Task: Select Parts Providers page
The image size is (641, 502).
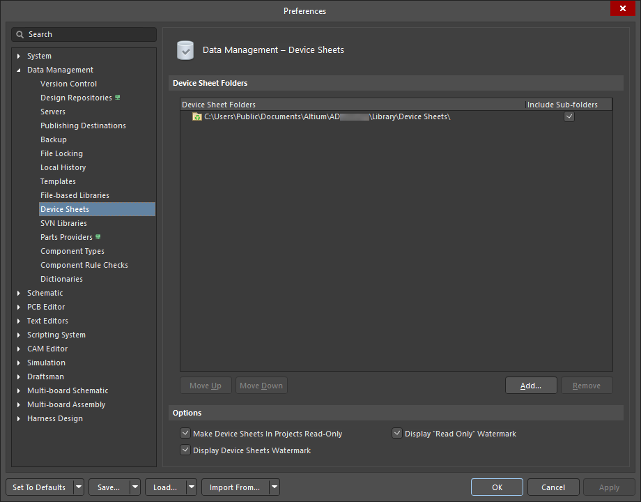Action: click(66, 237)
